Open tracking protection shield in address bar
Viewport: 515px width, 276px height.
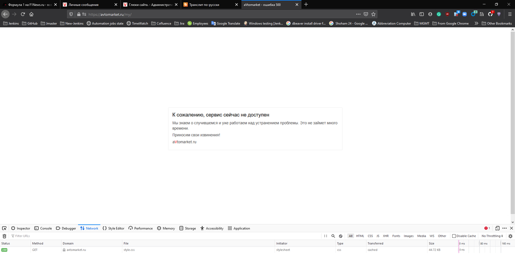(71, 14)
